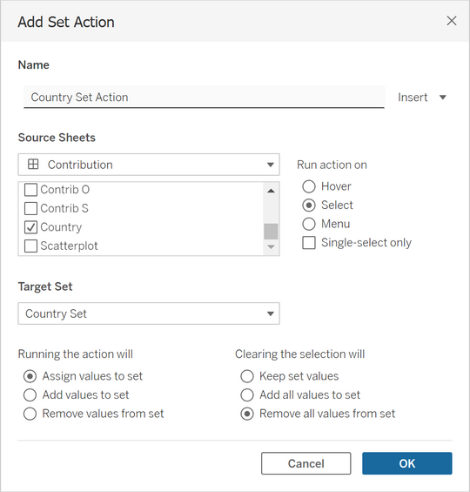The width and height of the screenshot is (470, 492).
Task: Click the OK button
Action: (x=407, y=463)
